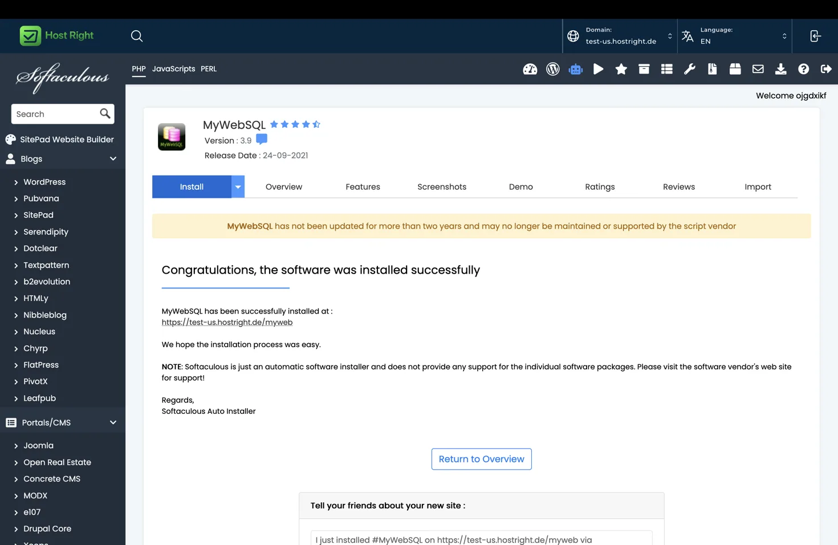Switch to the PHP scripts tab
Image resolution: width=838 pixels, height=545 pixels.
[x=139, y=69]
